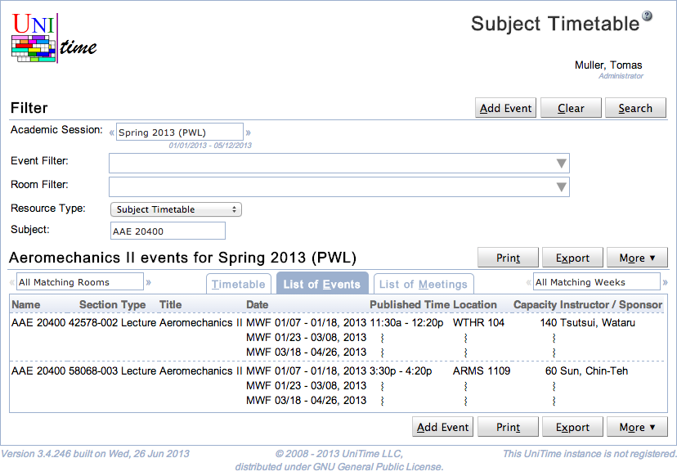This screenshot has height=476, width=677.
Task: Click the version 3.4.246 footer text
Action: click(95, 454)
